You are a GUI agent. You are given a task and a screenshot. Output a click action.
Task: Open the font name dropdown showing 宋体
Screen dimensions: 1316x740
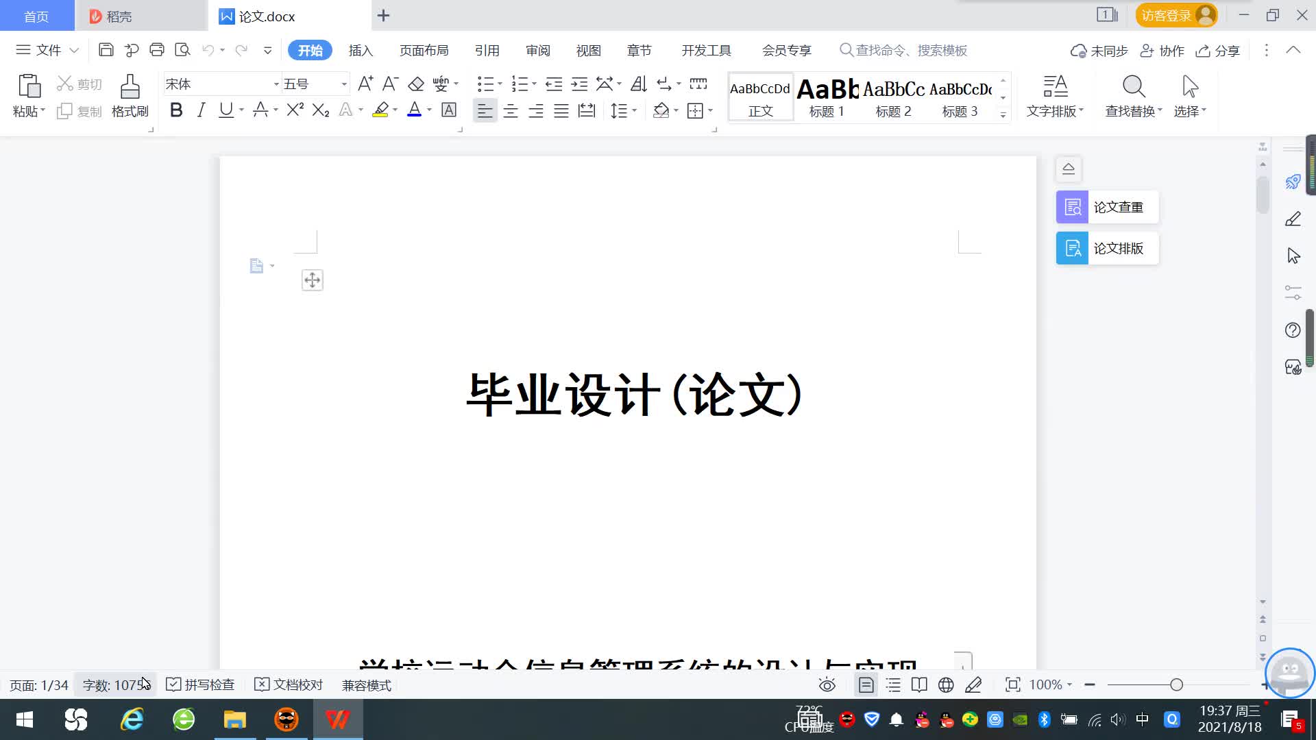point(276,84)
